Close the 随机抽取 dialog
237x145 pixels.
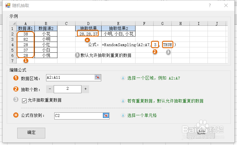tap(226, 5)
